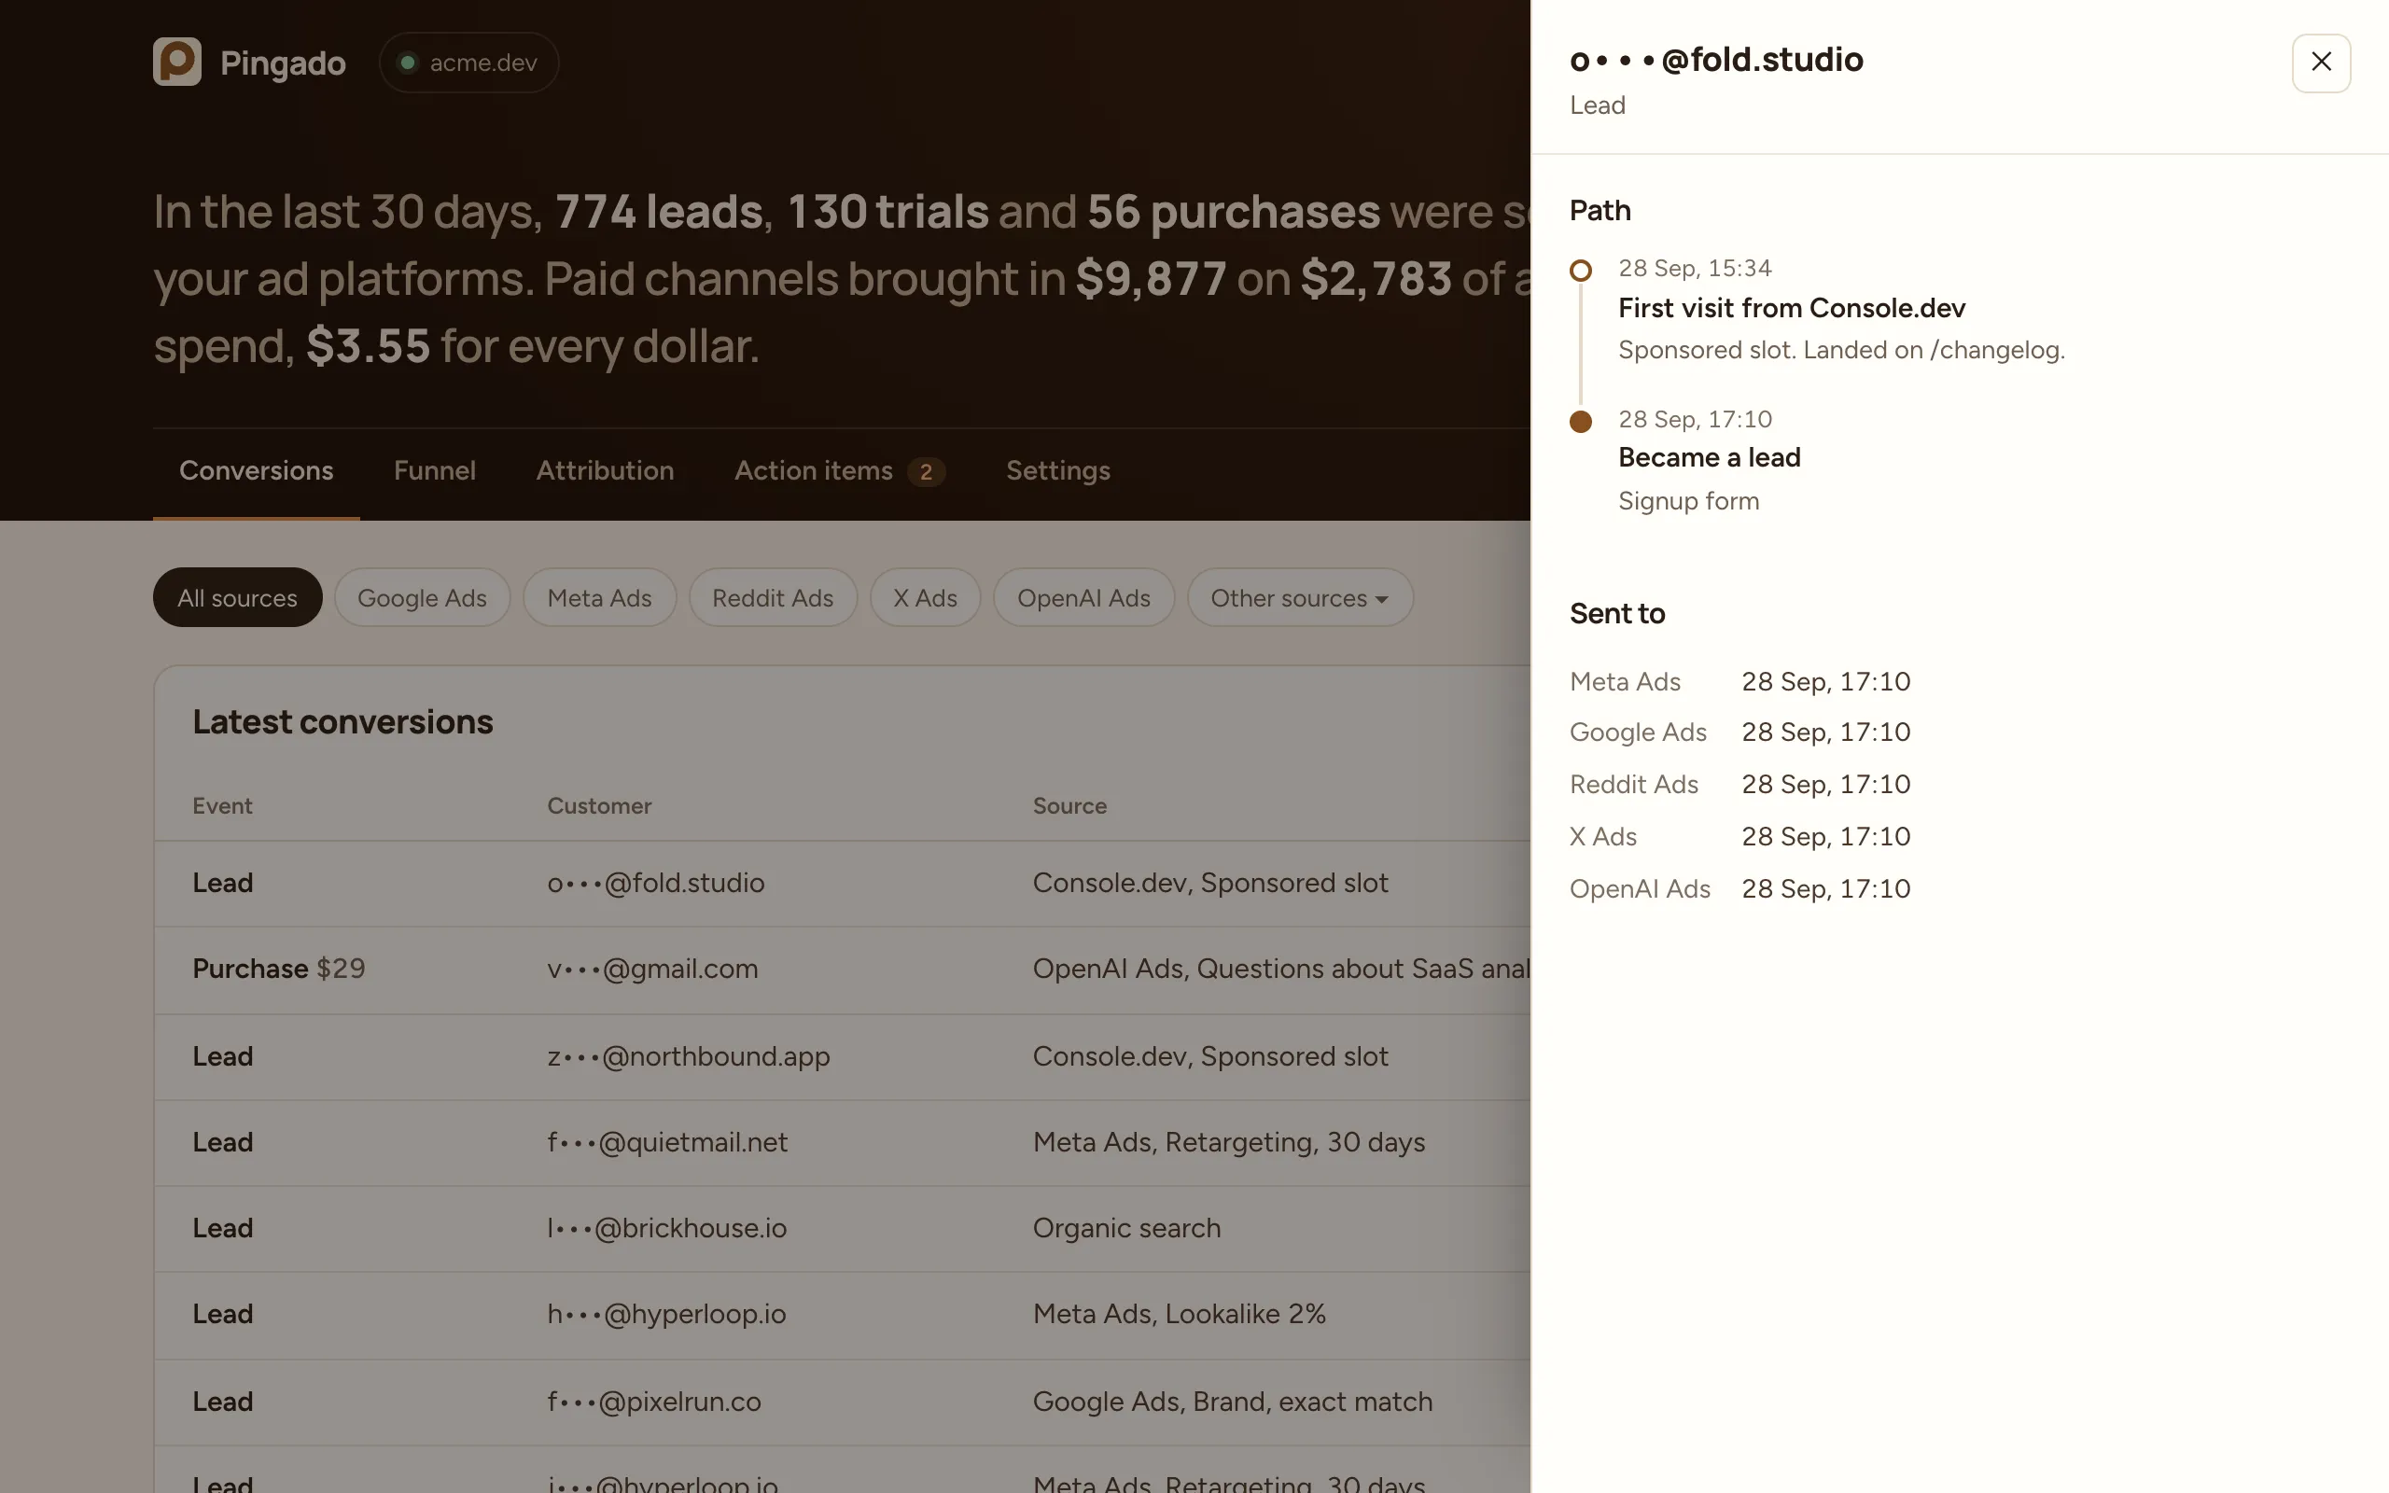This screenshot has height=1493, width=2389.
Task: Filter conversions by Reddit Ads
Action: (x=772, y=597)
